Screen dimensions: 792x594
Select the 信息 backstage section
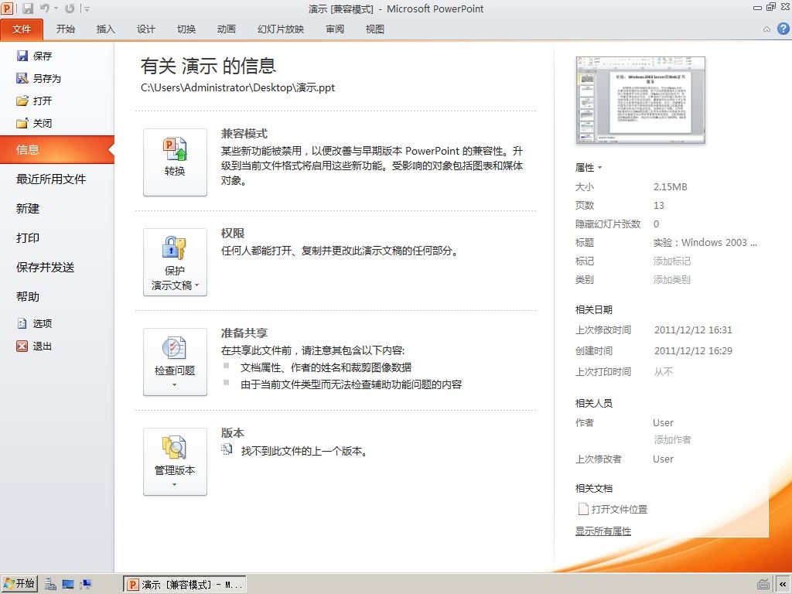tap(57, 149)
